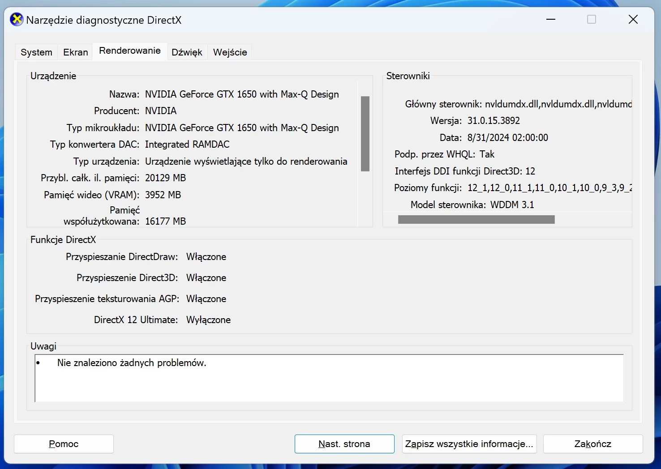The width and height of the screenshot is (661, 469).
Task: Click the Interfejs DDI funkcji Direct3D value 12
Action: point(530,171)
